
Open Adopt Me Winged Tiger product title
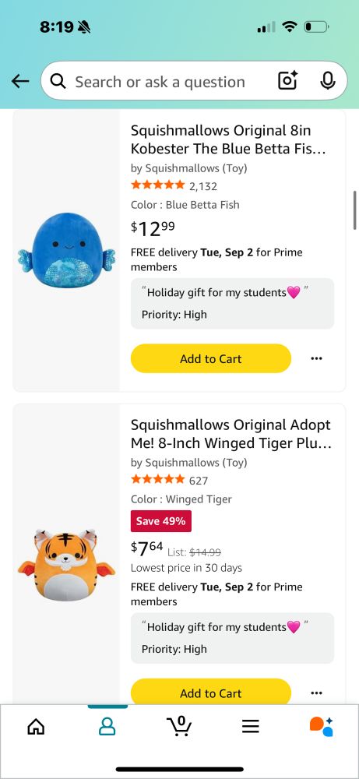[x=231, y=434]
